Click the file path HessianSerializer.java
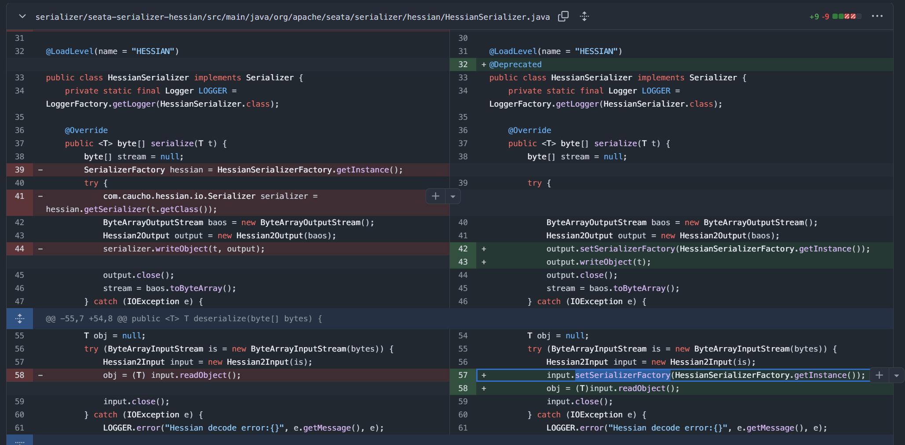The image size is (905, 445). pos(292,17)
